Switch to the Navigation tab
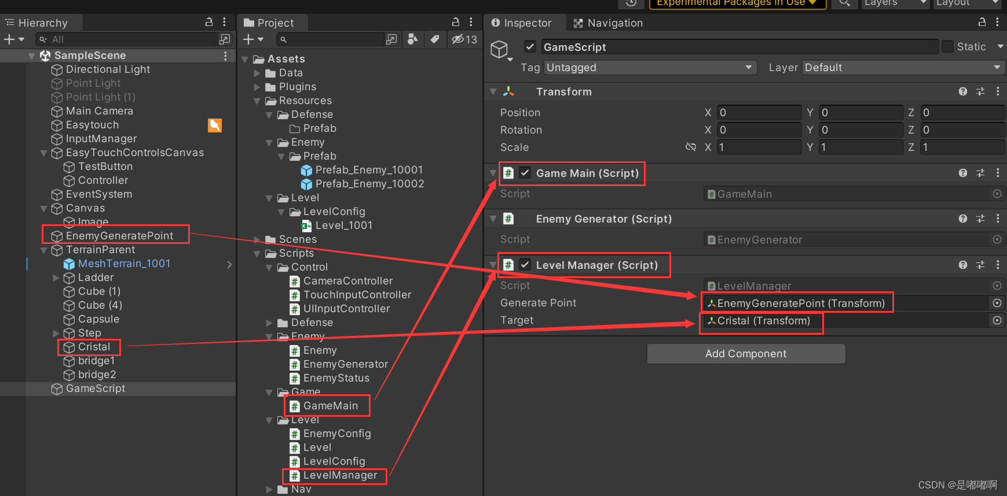The height and width of the screenshot is (496, 1007). 608,23
